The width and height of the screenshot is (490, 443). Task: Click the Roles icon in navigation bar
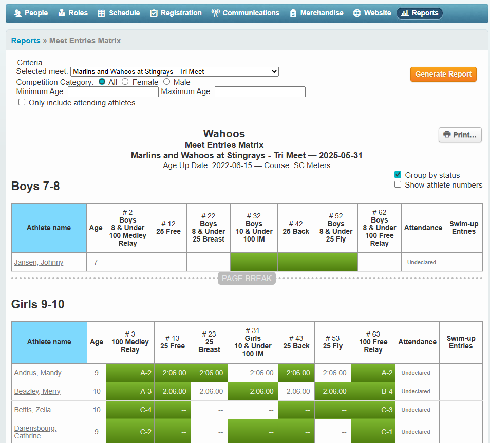[x=62, y=13]
